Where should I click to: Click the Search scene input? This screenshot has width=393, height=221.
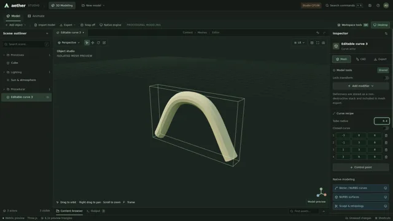point(26,44)
